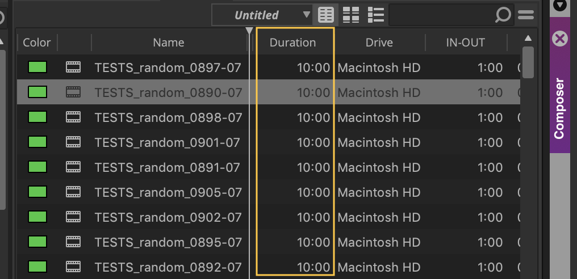The image size is (577, 279).
Task: Click the IN-OUT column header
Action: point(466,43)
